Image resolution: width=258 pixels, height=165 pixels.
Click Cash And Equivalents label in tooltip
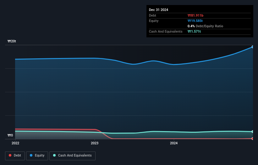click(166, 31)
